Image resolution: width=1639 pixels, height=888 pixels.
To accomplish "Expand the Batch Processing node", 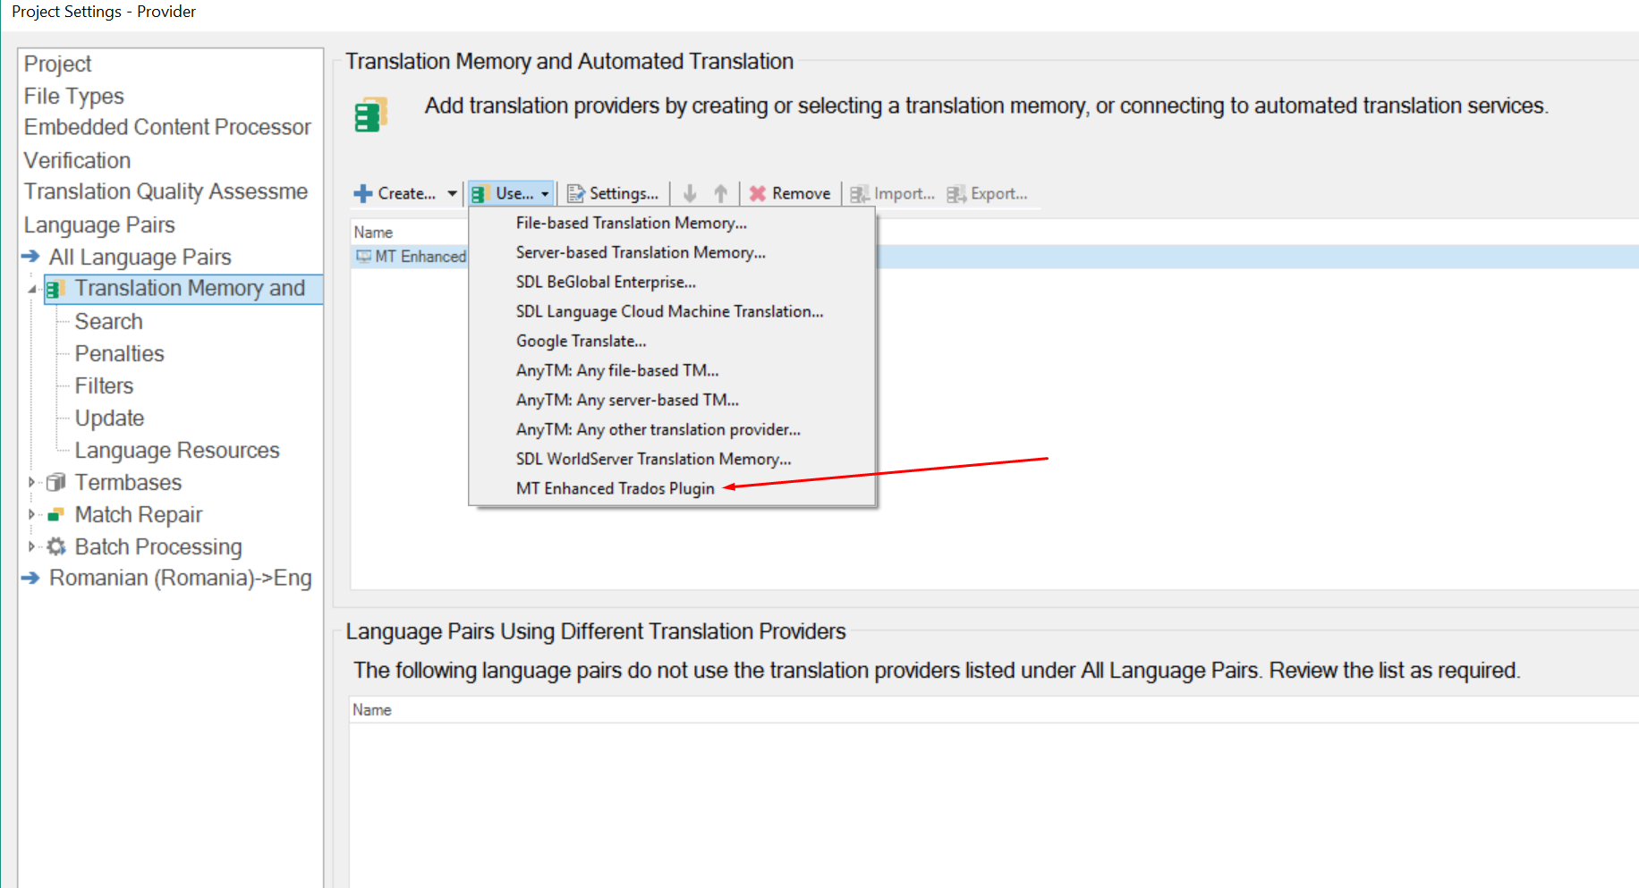I will click(31, 546).
